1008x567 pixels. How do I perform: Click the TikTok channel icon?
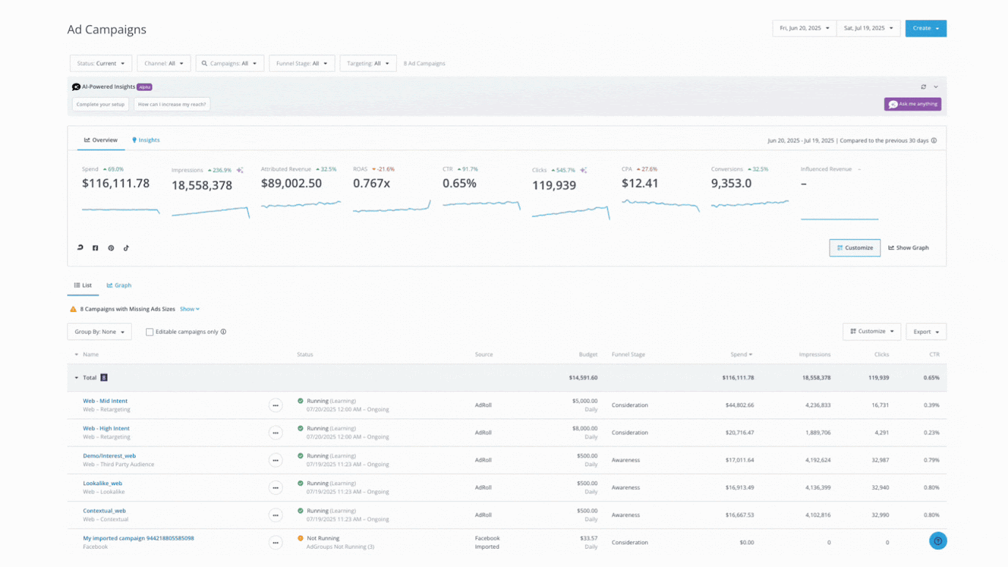tap(126, 248)
